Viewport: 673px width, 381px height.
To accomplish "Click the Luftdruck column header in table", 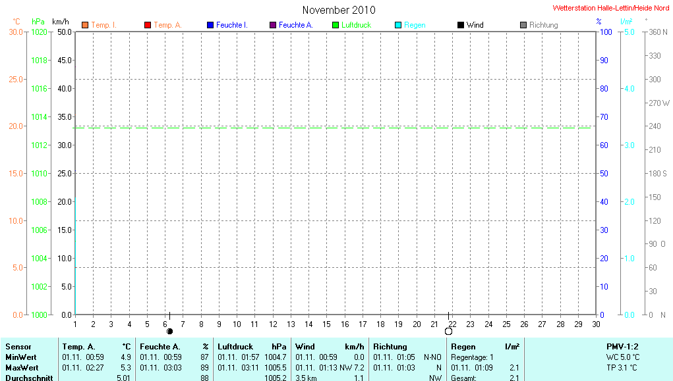I will [235, 346].
